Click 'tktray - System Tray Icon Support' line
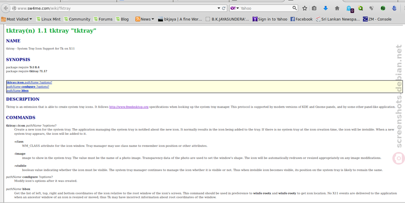The height and width of the screenshot is (203, 405). pos(40,48)
